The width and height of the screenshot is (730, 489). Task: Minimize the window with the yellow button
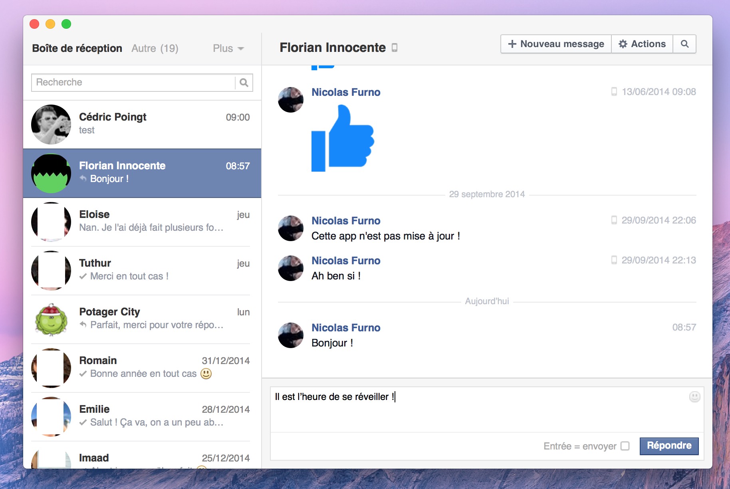pos(50,24)
